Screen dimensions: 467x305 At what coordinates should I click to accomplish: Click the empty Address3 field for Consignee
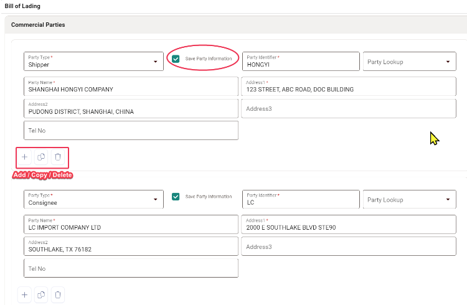click(x=349, y=246)
